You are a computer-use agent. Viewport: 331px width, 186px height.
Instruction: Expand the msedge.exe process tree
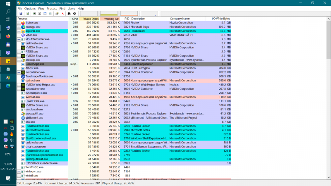coord(19,27)
